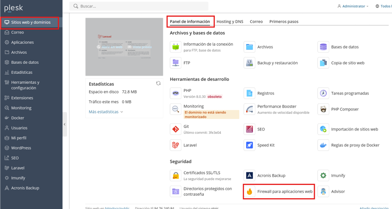Open the PHP settings icon
The width and height of the screenshot is (392, 209).
click(176, 93)
